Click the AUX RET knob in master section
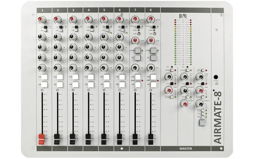The height and width of the screenshot is (159, 254). tap(184, 77)
